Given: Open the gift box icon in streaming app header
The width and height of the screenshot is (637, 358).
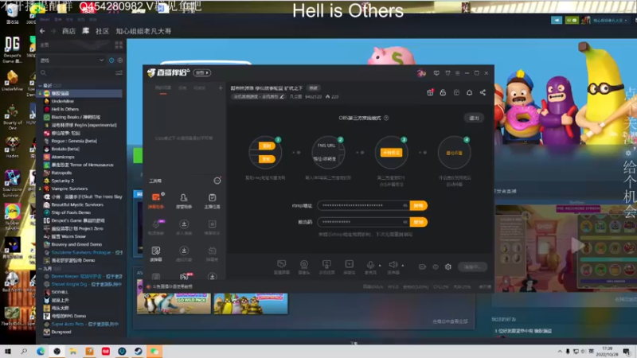Looking at the screenshot, I should click(430, 92).
